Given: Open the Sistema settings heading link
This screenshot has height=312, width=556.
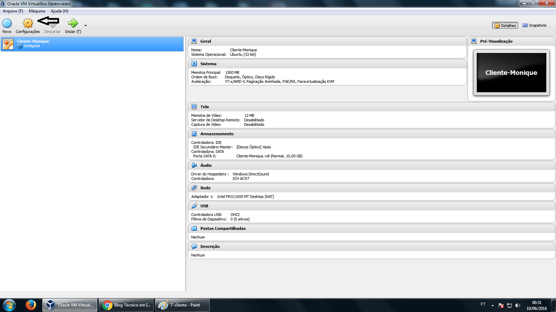Looking at the screenshot, I should (208, 64).
